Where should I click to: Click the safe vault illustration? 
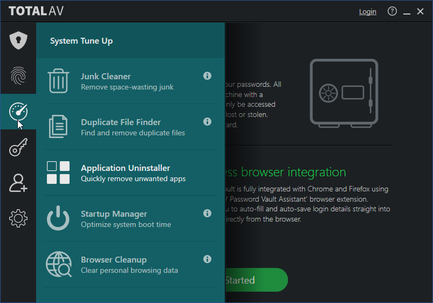tap(344, 93)
